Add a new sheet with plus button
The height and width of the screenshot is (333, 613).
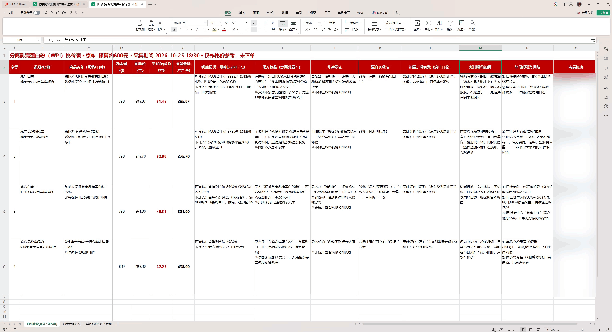117,324
